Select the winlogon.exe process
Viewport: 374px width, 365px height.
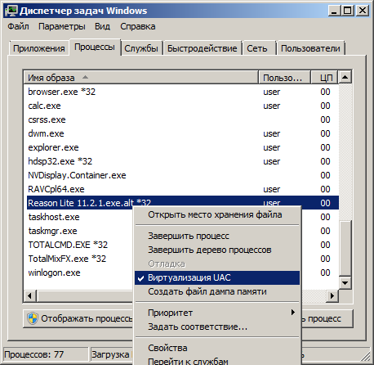79,273
